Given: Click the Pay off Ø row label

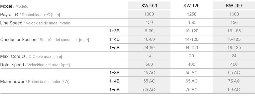Looking at the screenshot, I should (x=30, y=15).
